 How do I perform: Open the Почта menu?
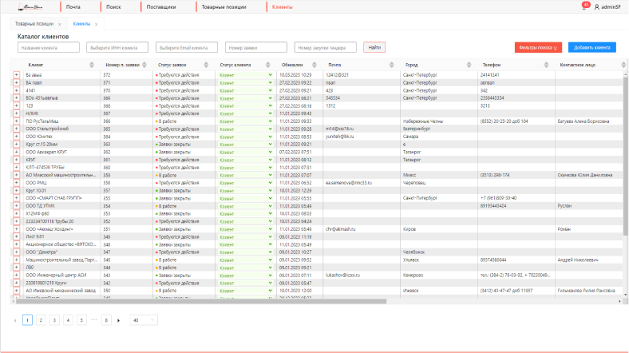tap(73, 7)
